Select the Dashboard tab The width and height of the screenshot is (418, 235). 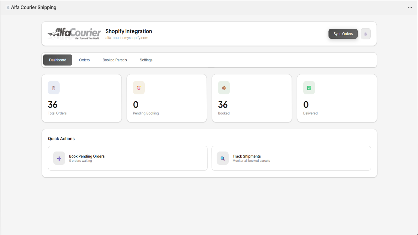(57, 60)
